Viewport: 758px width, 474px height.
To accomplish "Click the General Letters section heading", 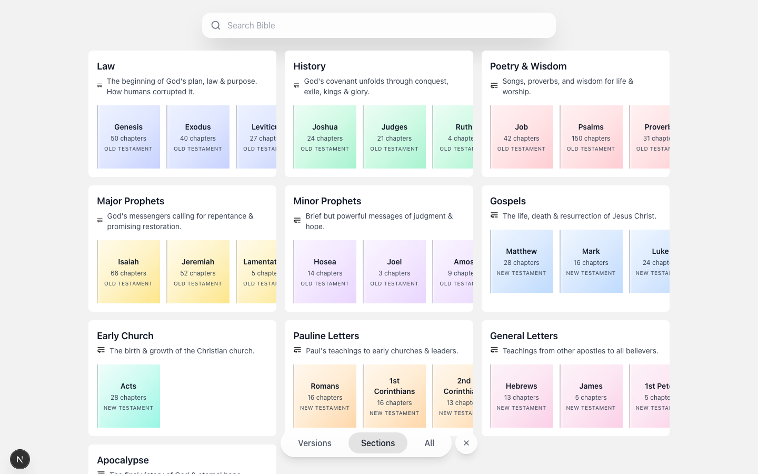I will 524,336.
